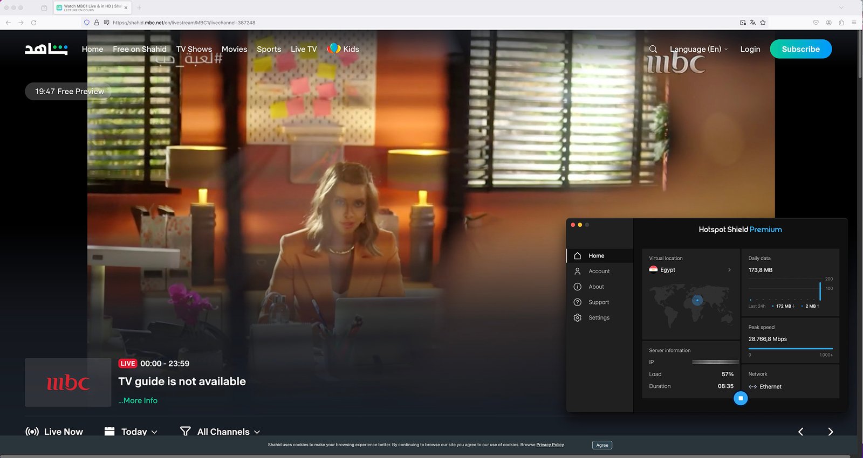Show the next channels with right arrow

coord(831,432)
